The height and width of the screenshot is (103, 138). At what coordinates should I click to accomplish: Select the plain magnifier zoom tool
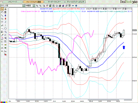(x=6, y=32)
